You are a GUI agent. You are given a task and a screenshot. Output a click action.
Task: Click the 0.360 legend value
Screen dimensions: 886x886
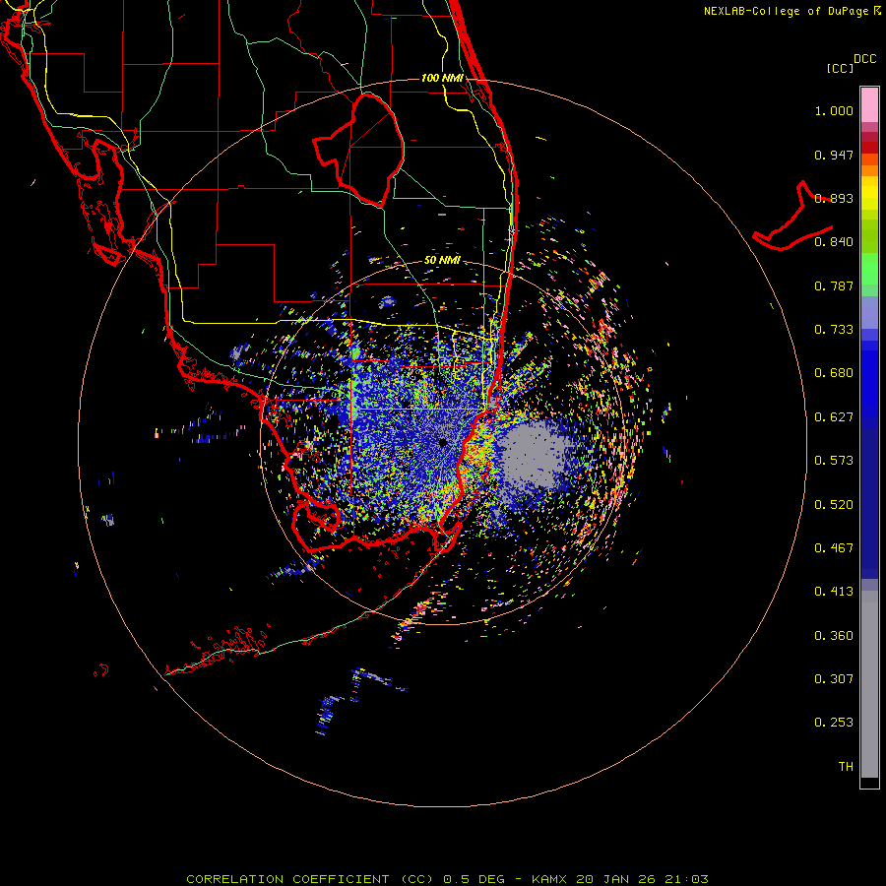pos(834,635)
